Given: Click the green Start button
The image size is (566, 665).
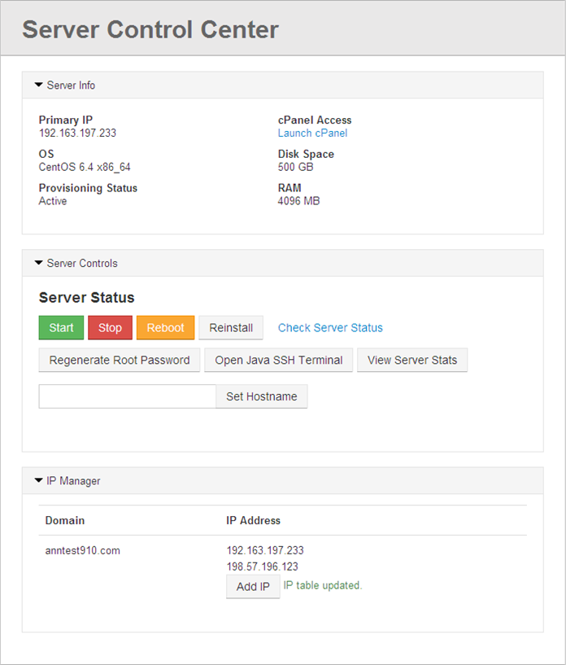Looking at the screenshot, I should pyautogui.click(x=61, y=327).
